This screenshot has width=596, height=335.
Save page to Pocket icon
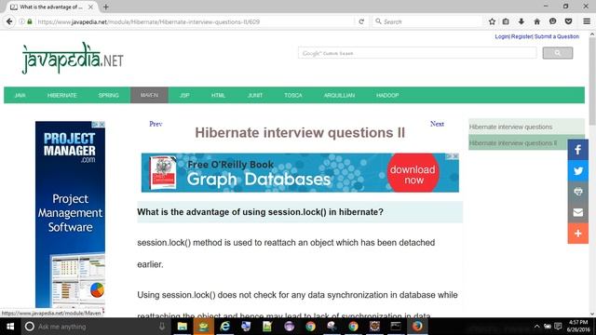(568, 21)
